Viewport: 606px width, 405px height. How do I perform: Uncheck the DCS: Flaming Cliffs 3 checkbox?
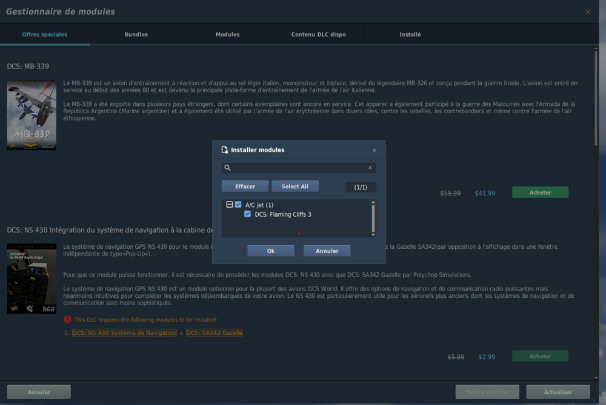click(247, 214)
